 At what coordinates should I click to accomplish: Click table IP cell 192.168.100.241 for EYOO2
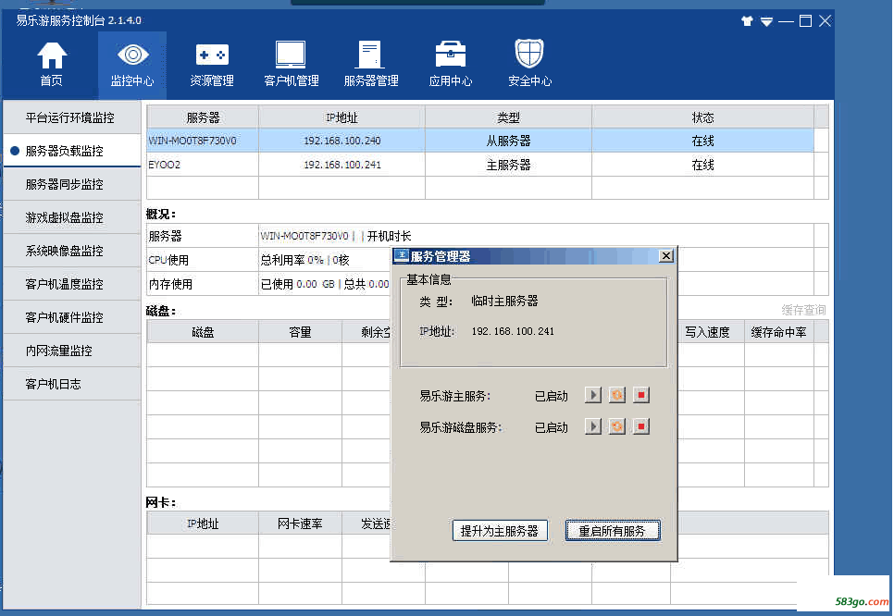coord(342,165)
